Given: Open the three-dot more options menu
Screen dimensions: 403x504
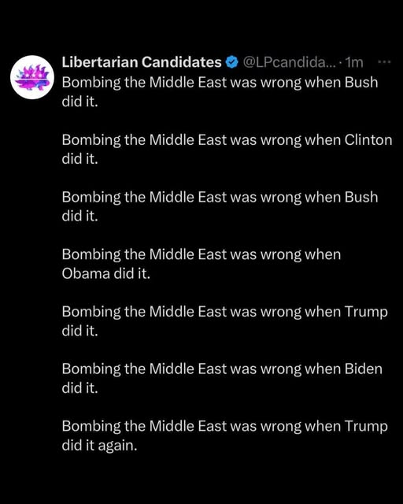Looking at the screenshot, I should tap(384, 61).
